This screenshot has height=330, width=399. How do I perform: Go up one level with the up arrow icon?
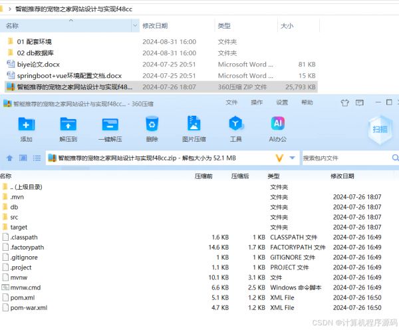tap(10, 158)
